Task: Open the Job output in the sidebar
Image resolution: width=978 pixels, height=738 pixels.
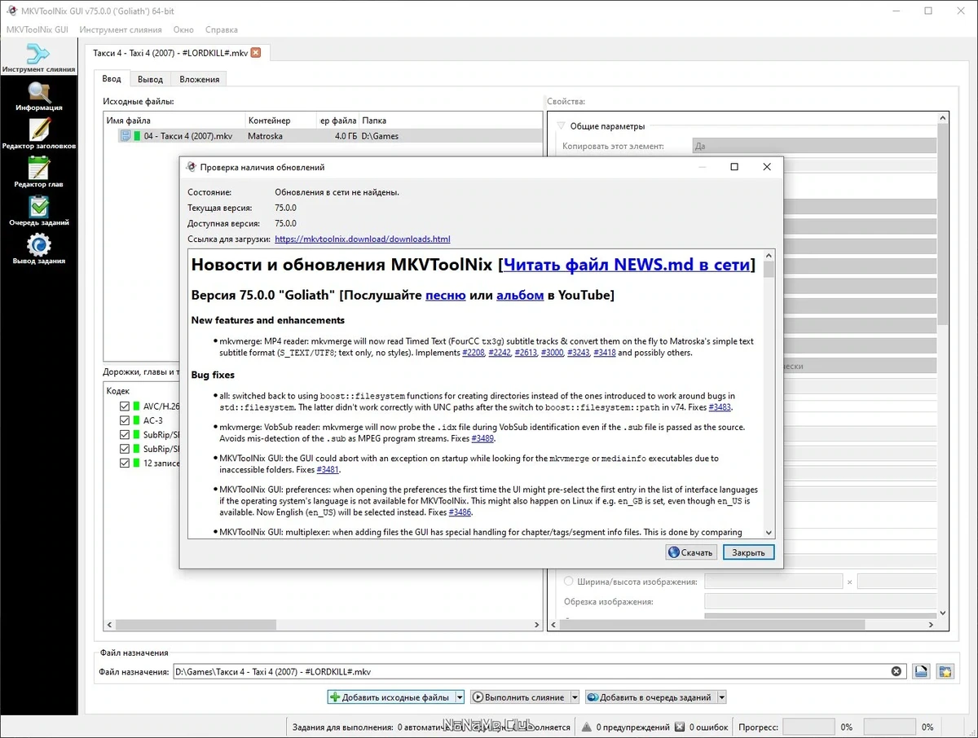Action: (38, 250)
